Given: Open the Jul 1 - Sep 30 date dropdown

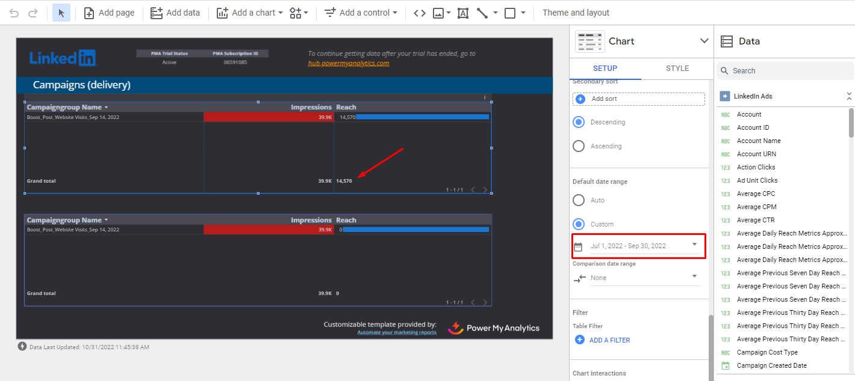Looking at the screenshot, I should click(x=638, y=246).
